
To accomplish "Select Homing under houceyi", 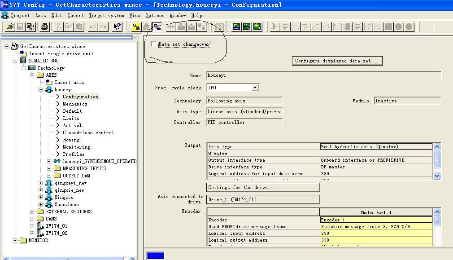I will coord(71,140).
